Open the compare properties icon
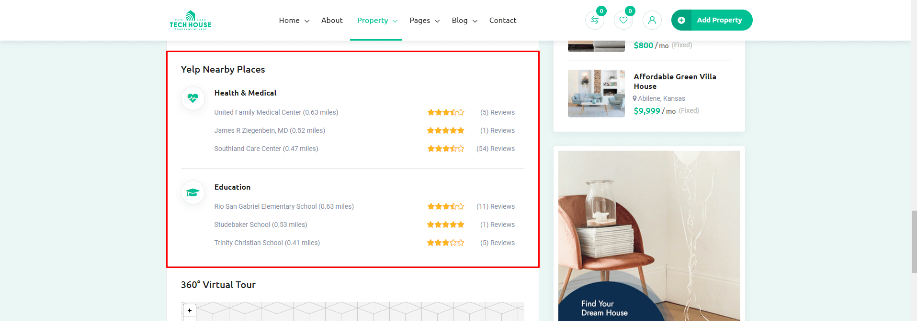This screenshot has width=917, height=321. [x=595, y=20]
